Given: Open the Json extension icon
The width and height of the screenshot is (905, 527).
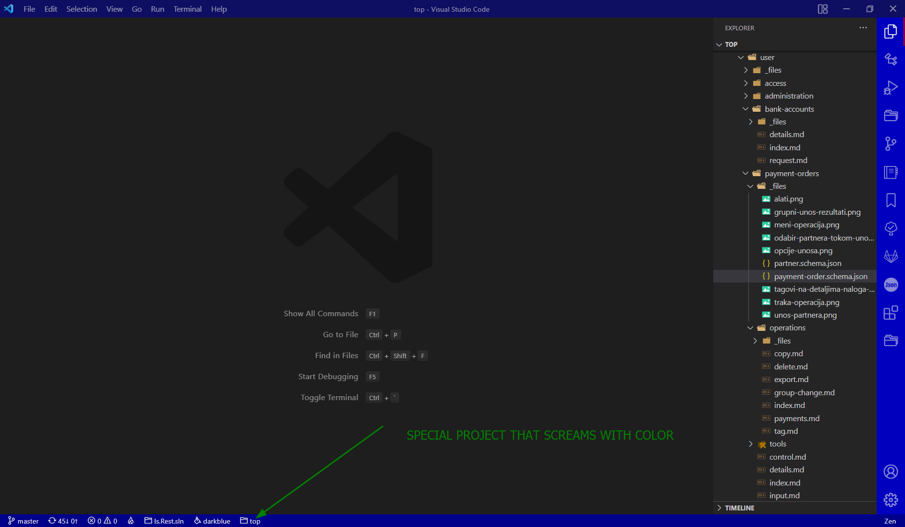Looking at the screenshot, I should coord(891,284).
